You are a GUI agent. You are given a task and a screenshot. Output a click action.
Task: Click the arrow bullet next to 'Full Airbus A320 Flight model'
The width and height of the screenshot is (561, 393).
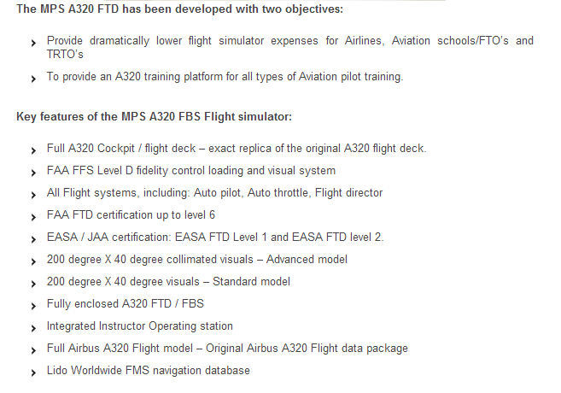coord(33,350)
